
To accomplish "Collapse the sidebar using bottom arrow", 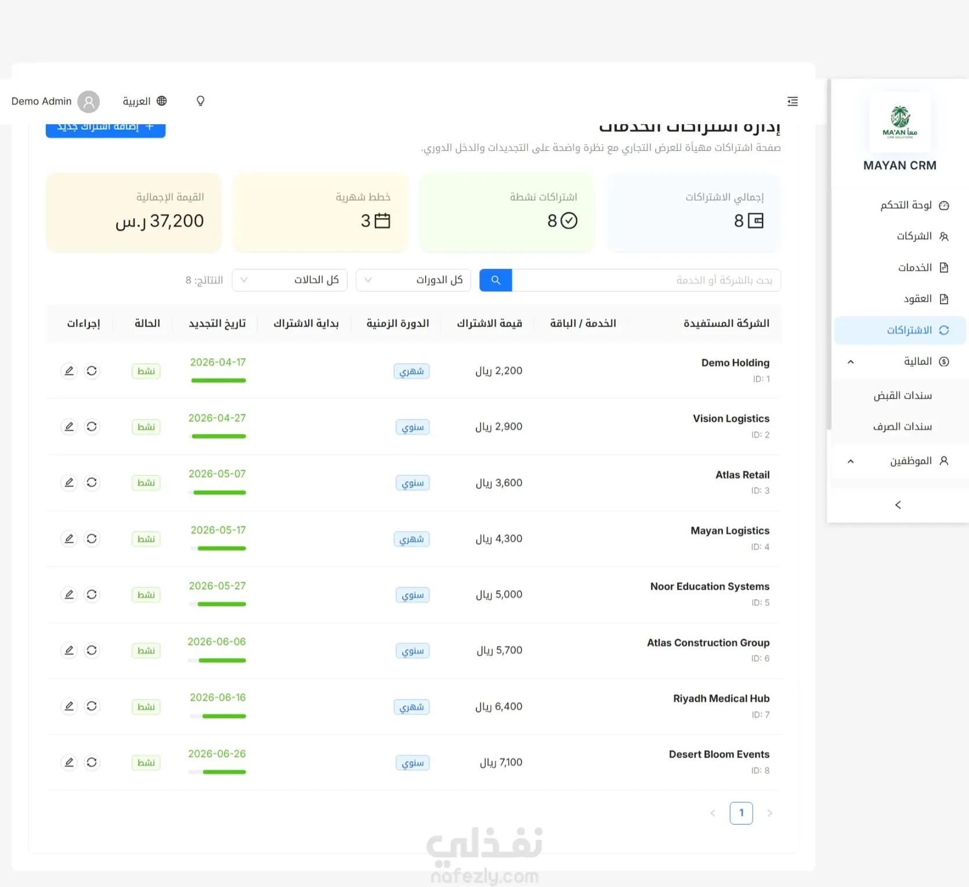I will click(x=898, y=505).
